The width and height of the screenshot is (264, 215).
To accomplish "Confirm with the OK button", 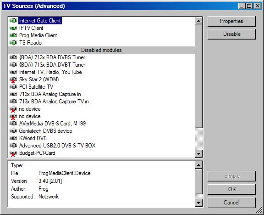I will (231, 189).
